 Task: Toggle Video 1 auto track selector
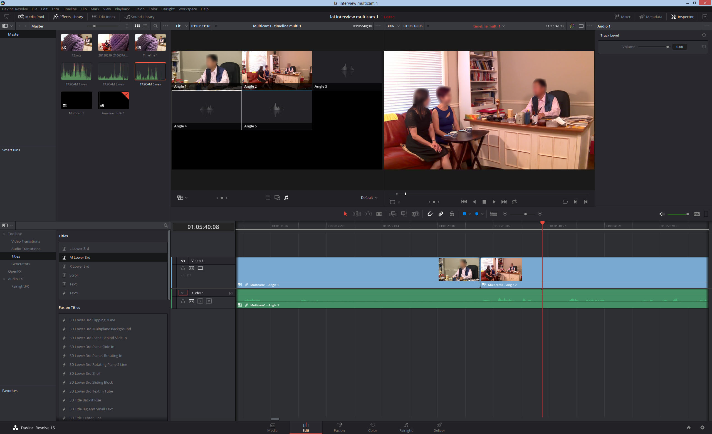click(x=191, y=268)
